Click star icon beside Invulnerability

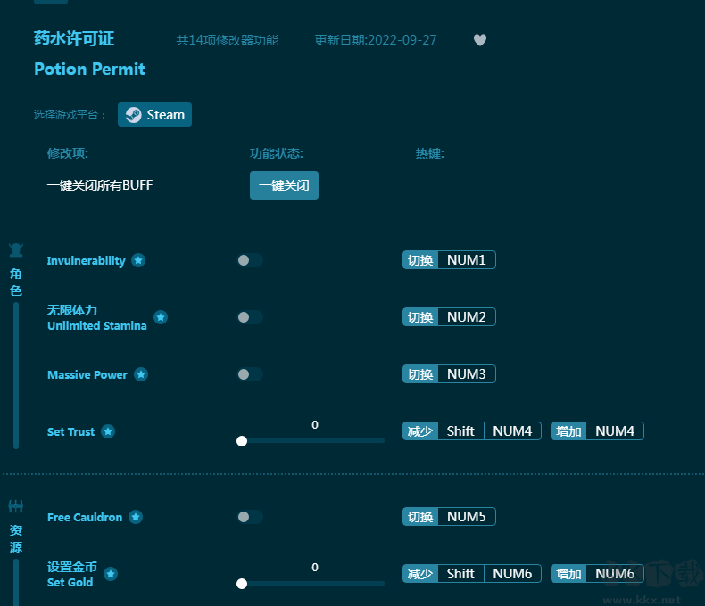(x=138, y=260)
